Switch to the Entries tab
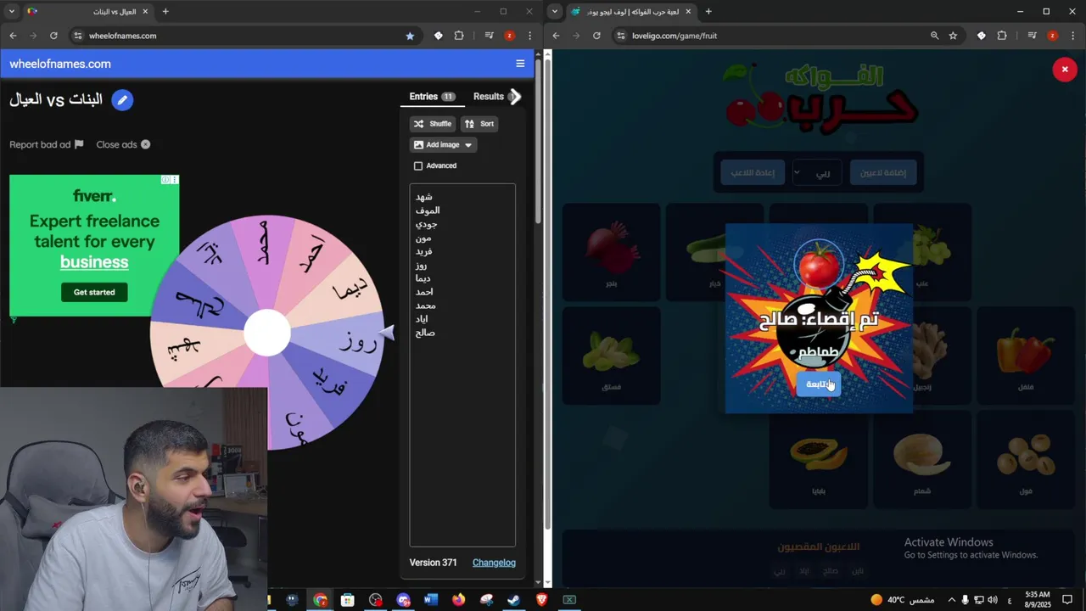 pyautogui.click(x=432, y=97)
